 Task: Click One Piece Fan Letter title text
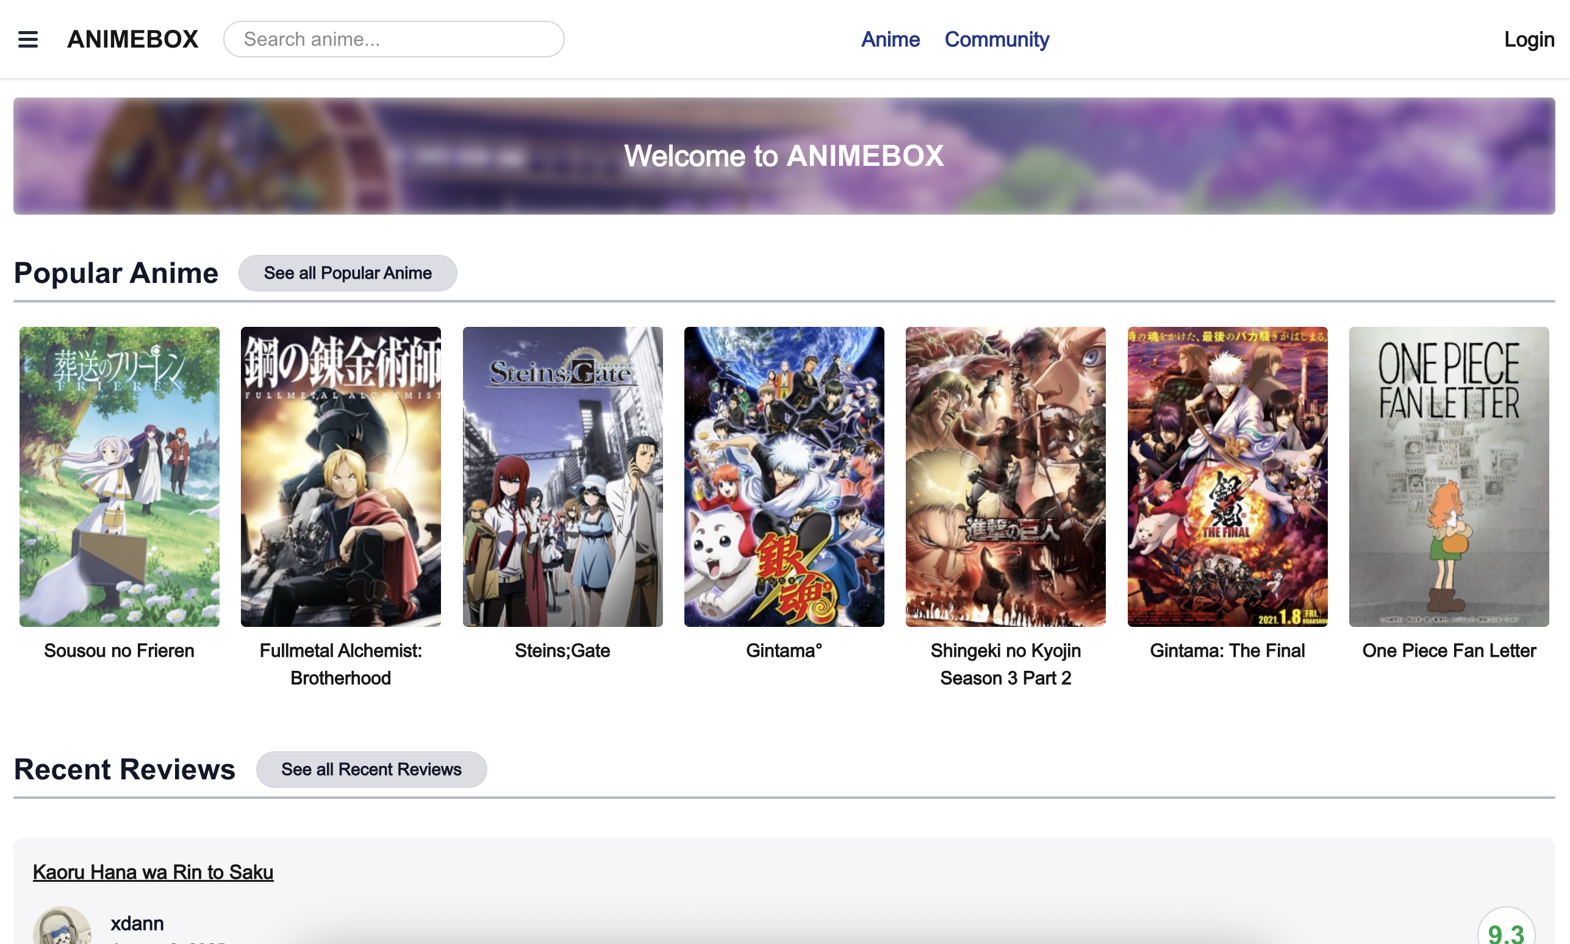click(x=1449, y=650)
